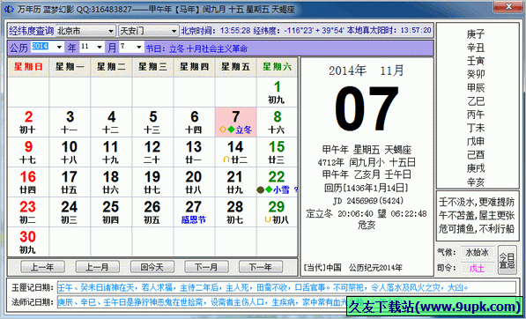Select date 29 初八
The image size is (526, 319).
(277, 212)
